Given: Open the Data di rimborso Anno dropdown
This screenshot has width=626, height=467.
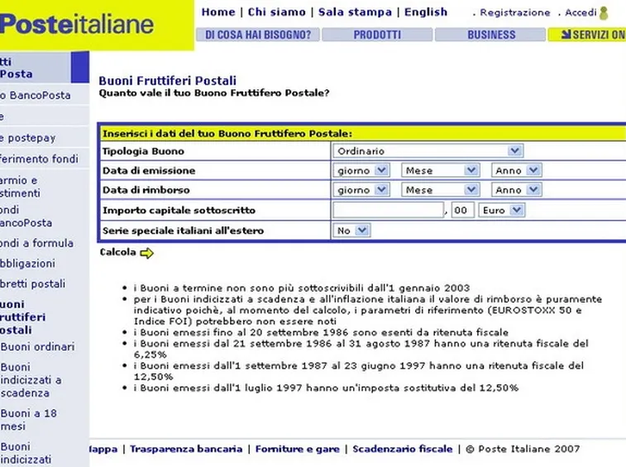Looking at the screenshot, I should 516,189.
